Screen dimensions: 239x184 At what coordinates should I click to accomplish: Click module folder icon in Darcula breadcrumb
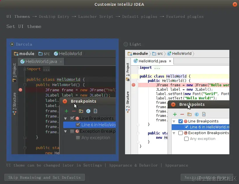(x=16, y=54)
